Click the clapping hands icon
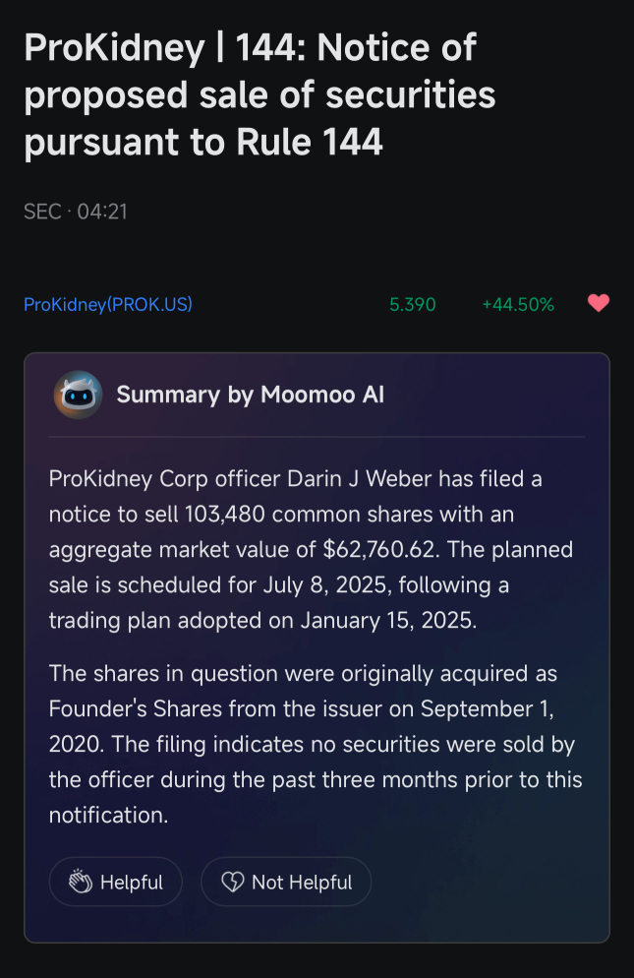 coord(81,882)
